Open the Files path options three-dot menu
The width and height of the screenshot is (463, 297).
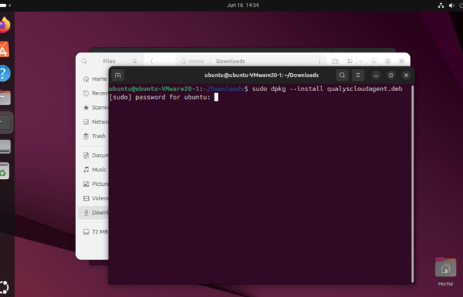point(319,61)
